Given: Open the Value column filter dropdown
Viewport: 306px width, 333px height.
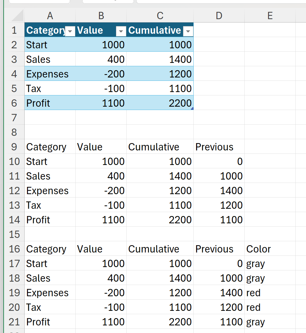Looking at the screenshot, I should click(x=121, y=31).
